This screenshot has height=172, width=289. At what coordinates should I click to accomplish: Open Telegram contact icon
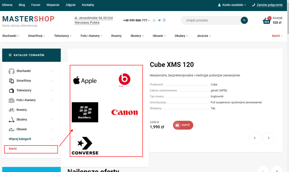159,20
